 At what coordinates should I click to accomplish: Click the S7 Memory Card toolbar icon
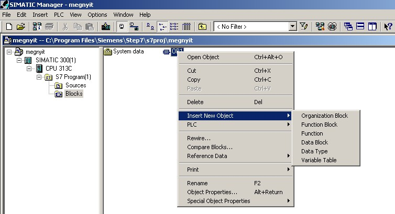(x=49, y=26)
